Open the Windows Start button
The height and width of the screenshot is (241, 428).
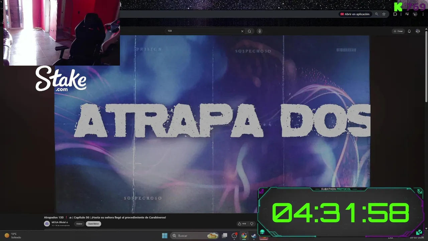tap(165, 236)
